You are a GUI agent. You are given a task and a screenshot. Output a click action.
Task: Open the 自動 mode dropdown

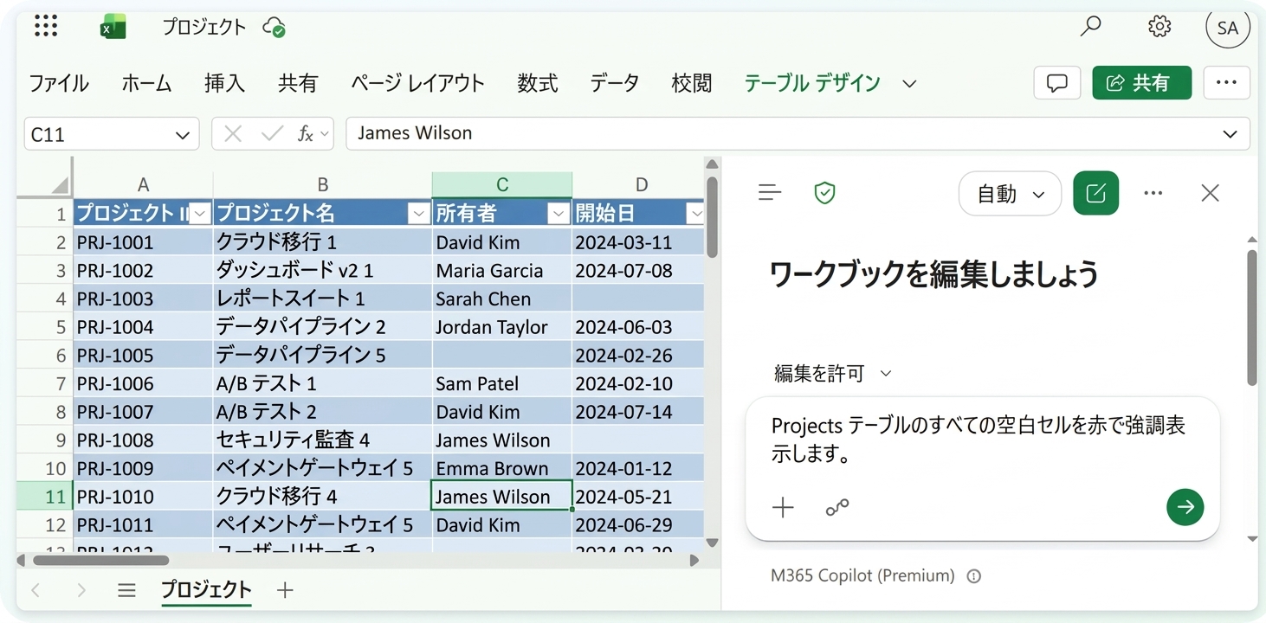point(1010,194)
